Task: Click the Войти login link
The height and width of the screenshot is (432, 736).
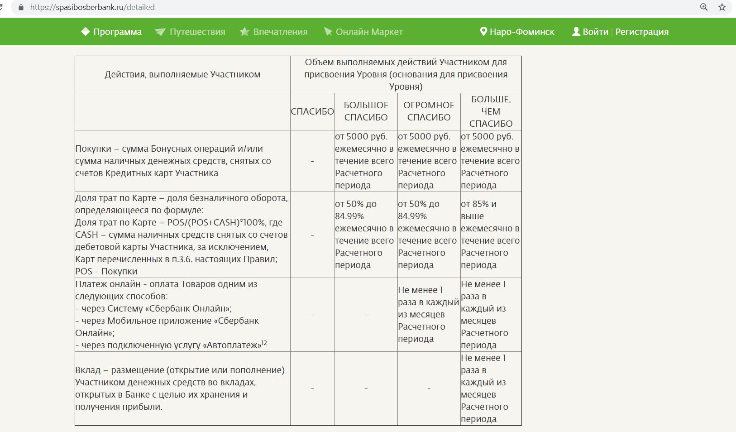Action: (595, 32)
